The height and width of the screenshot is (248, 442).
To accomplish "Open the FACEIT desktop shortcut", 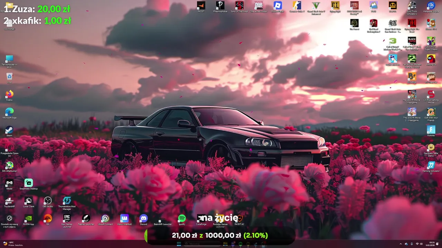I will click(x=201, y=7).
